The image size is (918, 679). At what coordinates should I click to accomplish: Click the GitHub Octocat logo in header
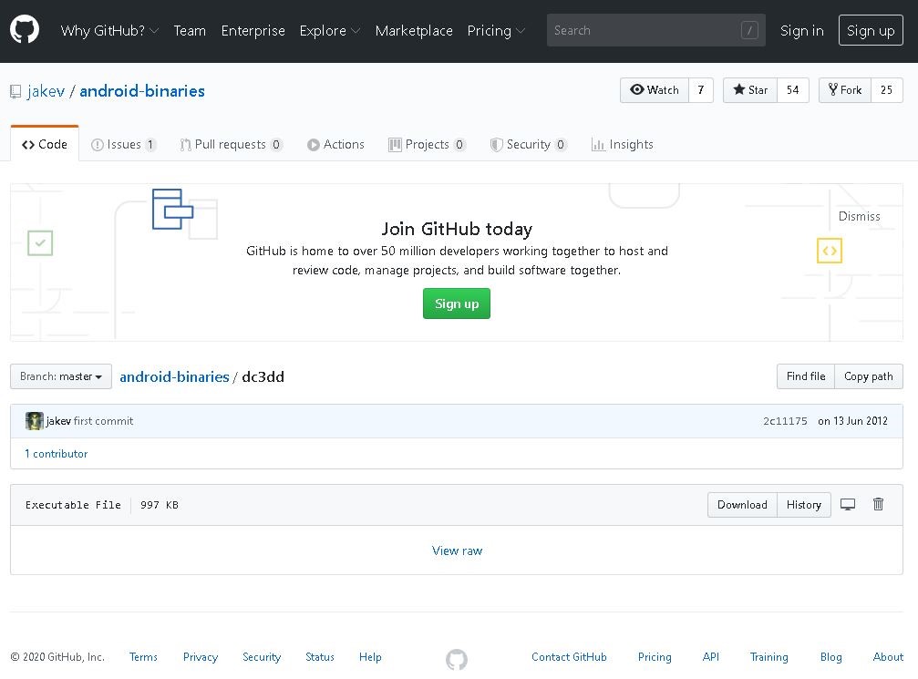point(25,30)
